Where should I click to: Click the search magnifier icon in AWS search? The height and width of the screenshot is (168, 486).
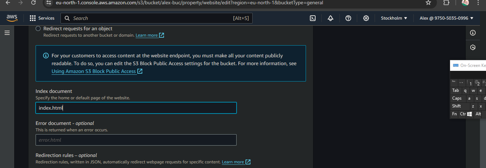coord(67,18)
